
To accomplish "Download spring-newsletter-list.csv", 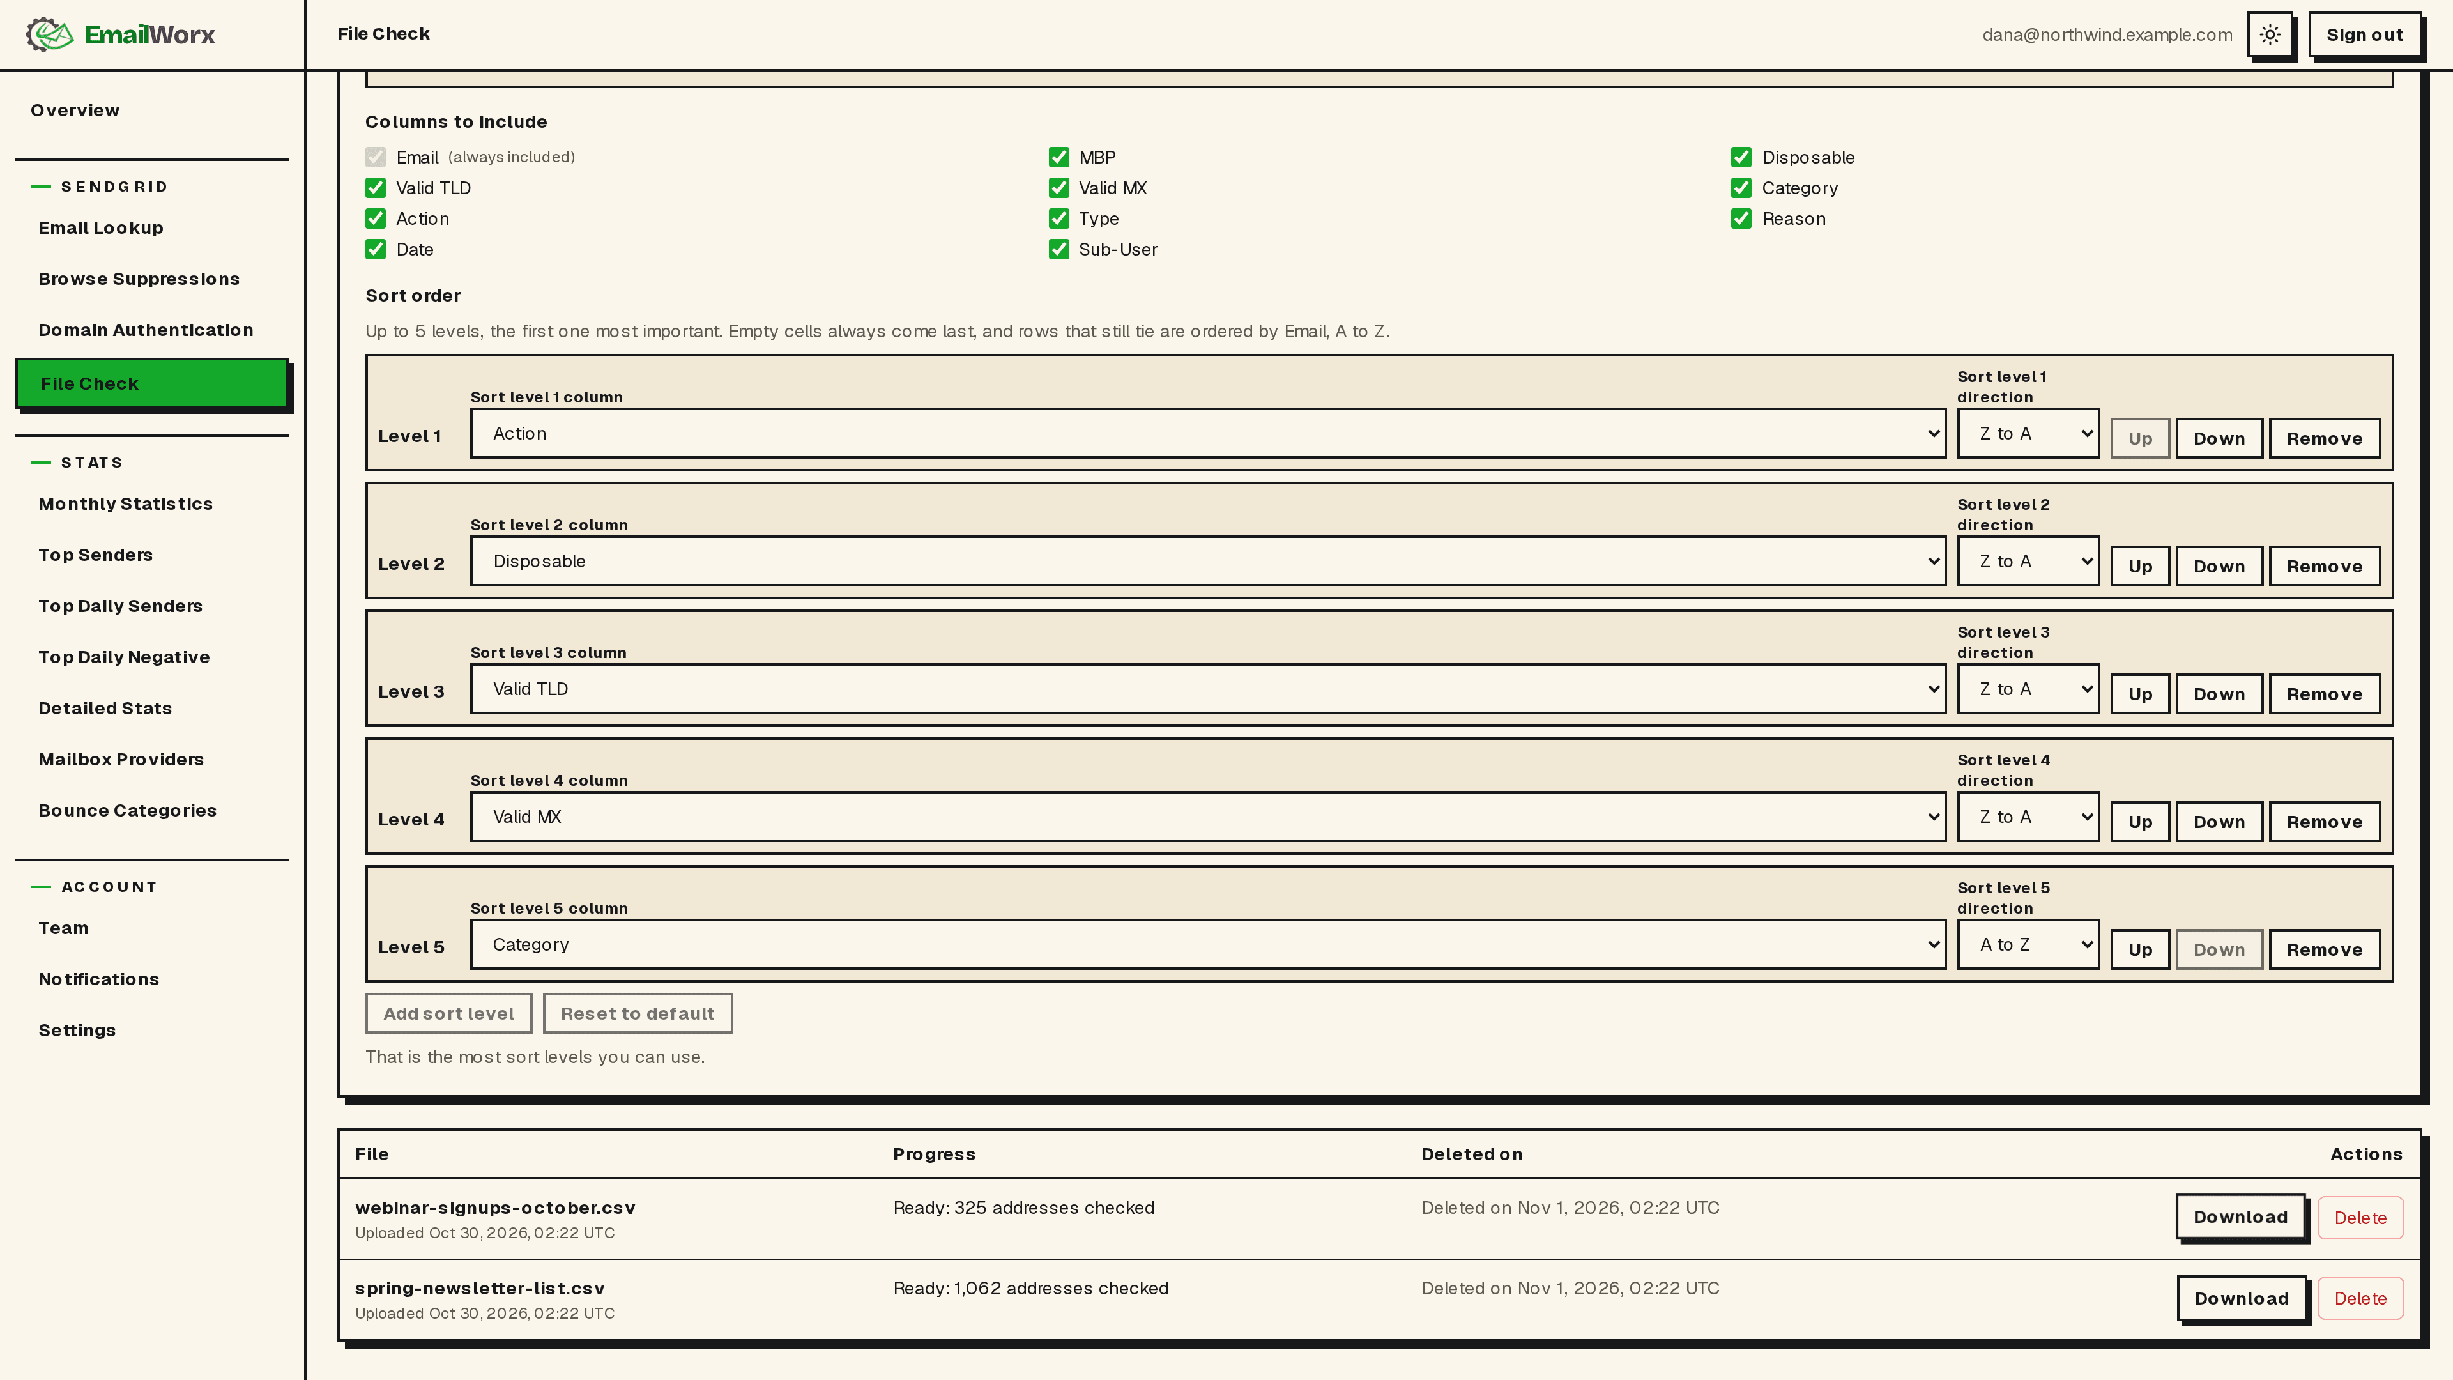I will tap(2241, 1298).
